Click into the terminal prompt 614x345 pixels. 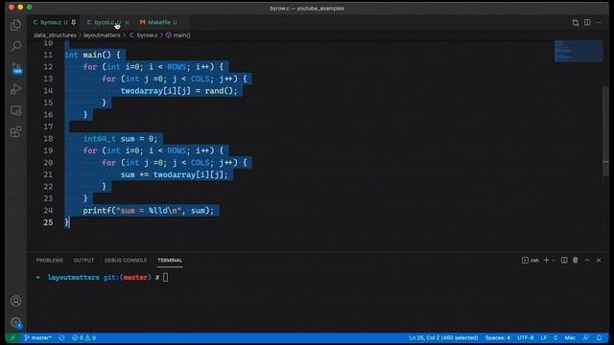click(x=166, y=277)
